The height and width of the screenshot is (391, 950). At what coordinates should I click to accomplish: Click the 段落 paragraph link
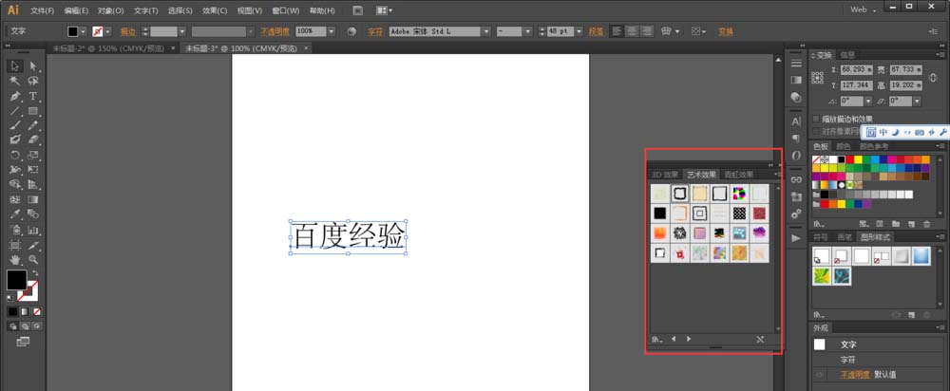[x=597, y=31]
